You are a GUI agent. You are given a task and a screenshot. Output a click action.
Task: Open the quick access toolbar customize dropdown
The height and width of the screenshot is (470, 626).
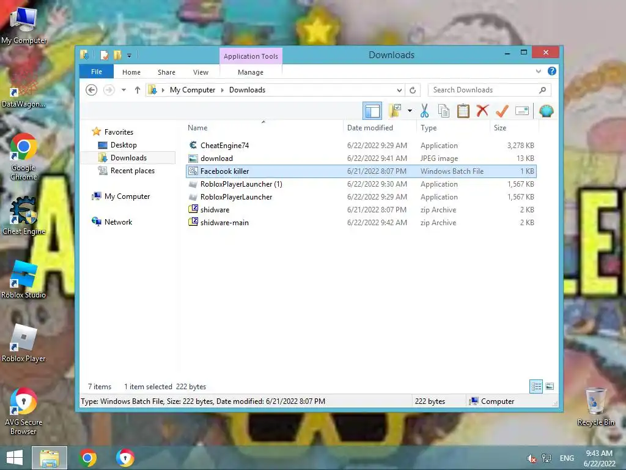click(130, 56)
